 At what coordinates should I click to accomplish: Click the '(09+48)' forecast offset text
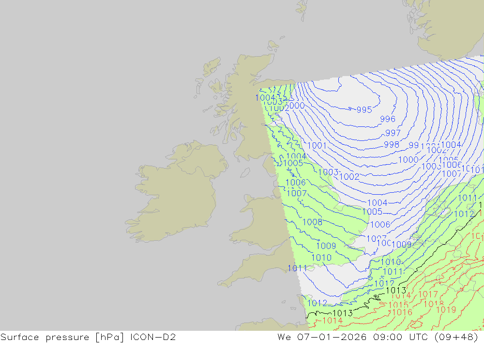(456, 337)
